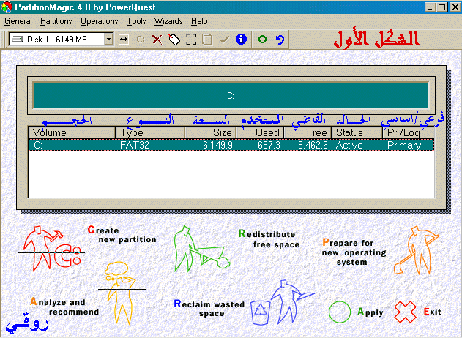
Task: Open the Tools menu
Action: pyautogui.click(x=136, y=21)
